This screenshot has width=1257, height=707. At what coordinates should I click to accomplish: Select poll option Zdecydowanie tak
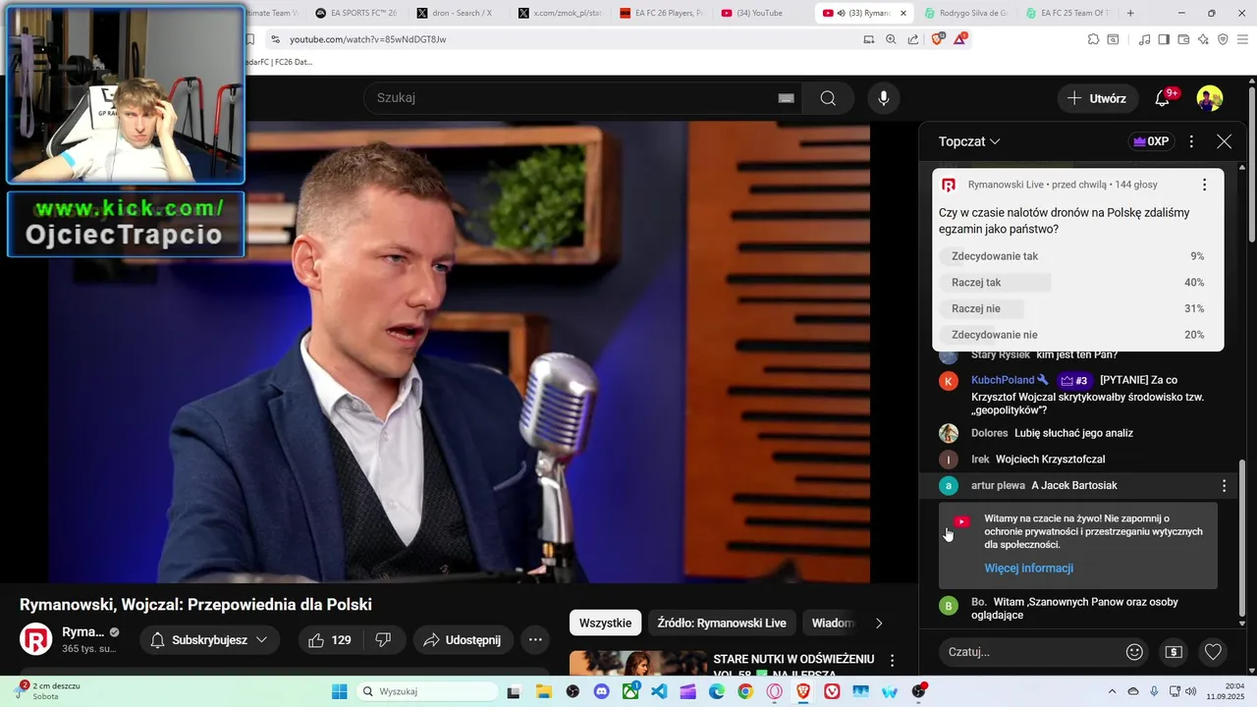(1077, 256)
